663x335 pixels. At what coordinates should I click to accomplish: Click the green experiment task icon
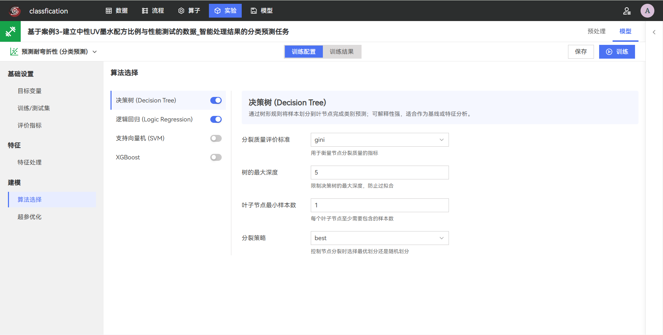10,31
